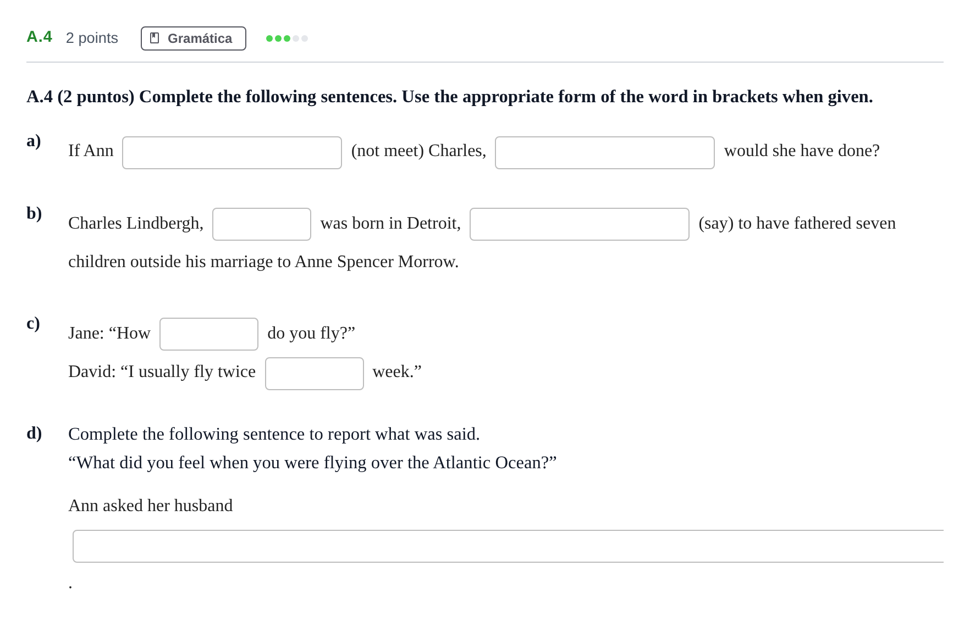This screenshot has height=643, width=970.
Task: Click the text "was born in Detroit,"
Action: tap(390, 223)
